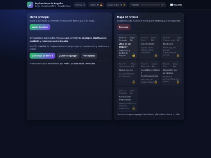Click the Exploradores de Ángulos title text
The height and width of the screenshot is (158, 211).
click(x=49, y=4)
